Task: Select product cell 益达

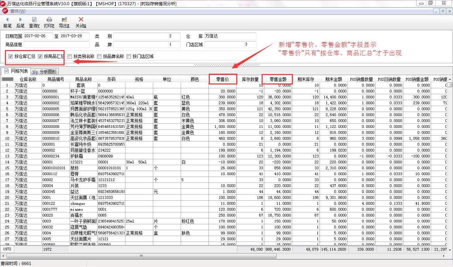Action: pos(83,192)
